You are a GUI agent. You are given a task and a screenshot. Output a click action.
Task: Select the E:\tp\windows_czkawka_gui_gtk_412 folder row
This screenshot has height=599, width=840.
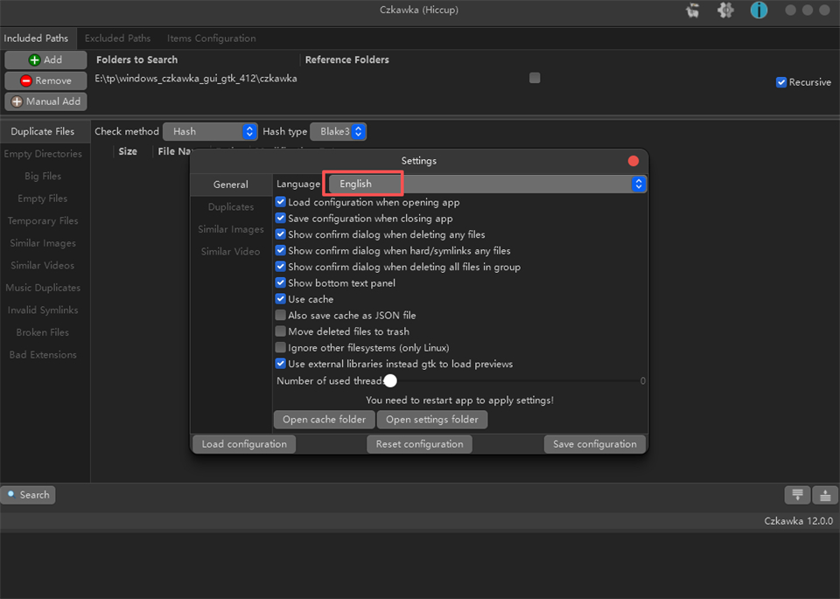(x=196, y=79)
